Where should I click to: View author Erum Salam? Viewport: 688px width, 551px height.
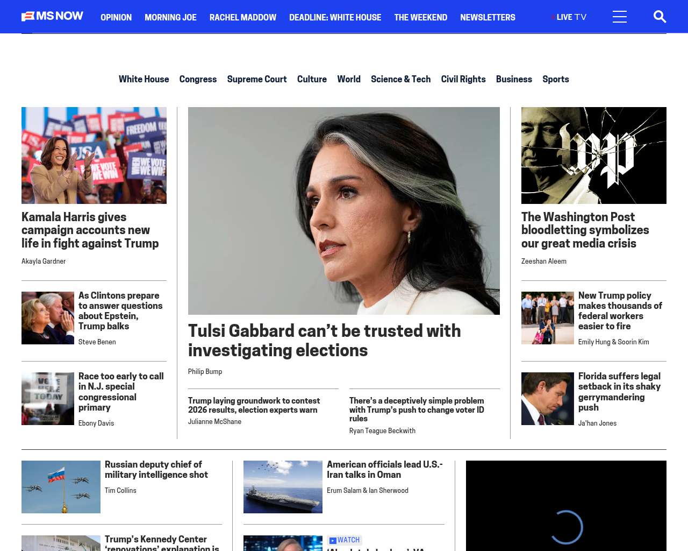pyautogui.click(x=343, y=490)
